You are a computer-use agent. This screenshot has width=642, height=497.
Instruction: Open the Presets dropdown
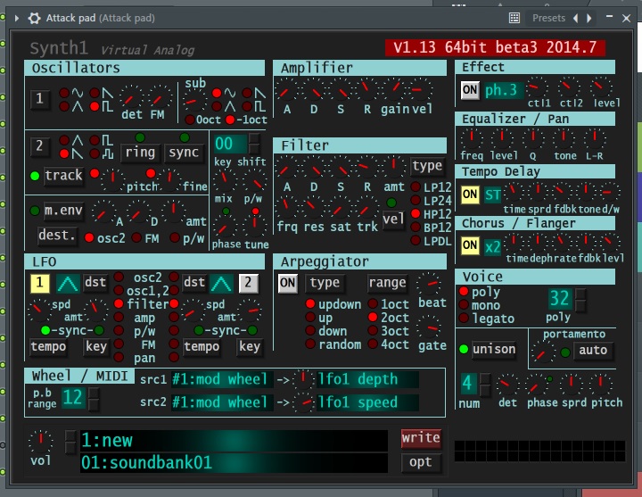tap(548, 18)
